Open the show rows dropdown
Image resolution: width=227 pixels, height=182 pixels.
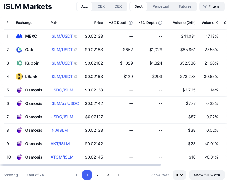click(179, 175)
